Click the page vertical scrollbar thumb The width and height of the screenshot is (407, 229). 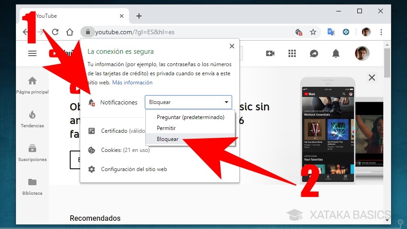coord(387,63)
